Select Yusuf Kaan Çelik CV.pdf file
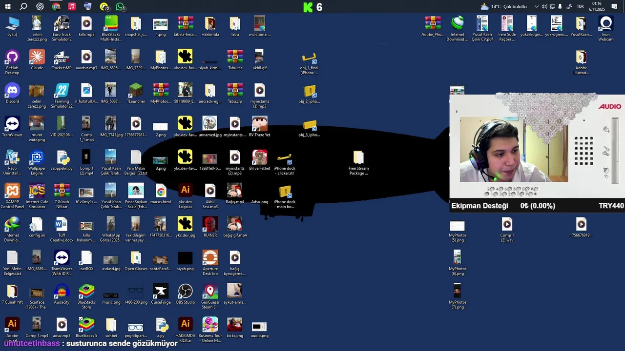Screen dimensions: 625x351 (x=482, y=29)
